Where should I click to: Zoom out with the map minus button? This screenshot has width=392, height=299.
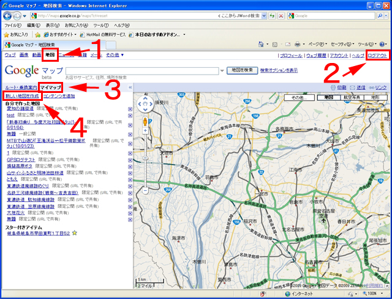pyautogui.click(x=145, y=190)
